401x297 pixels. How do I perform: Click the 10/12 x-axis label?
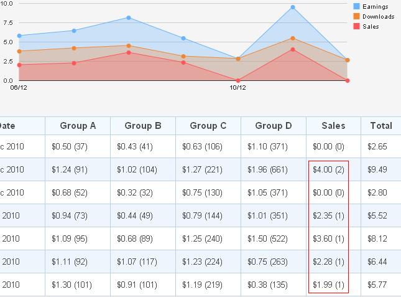237,88
